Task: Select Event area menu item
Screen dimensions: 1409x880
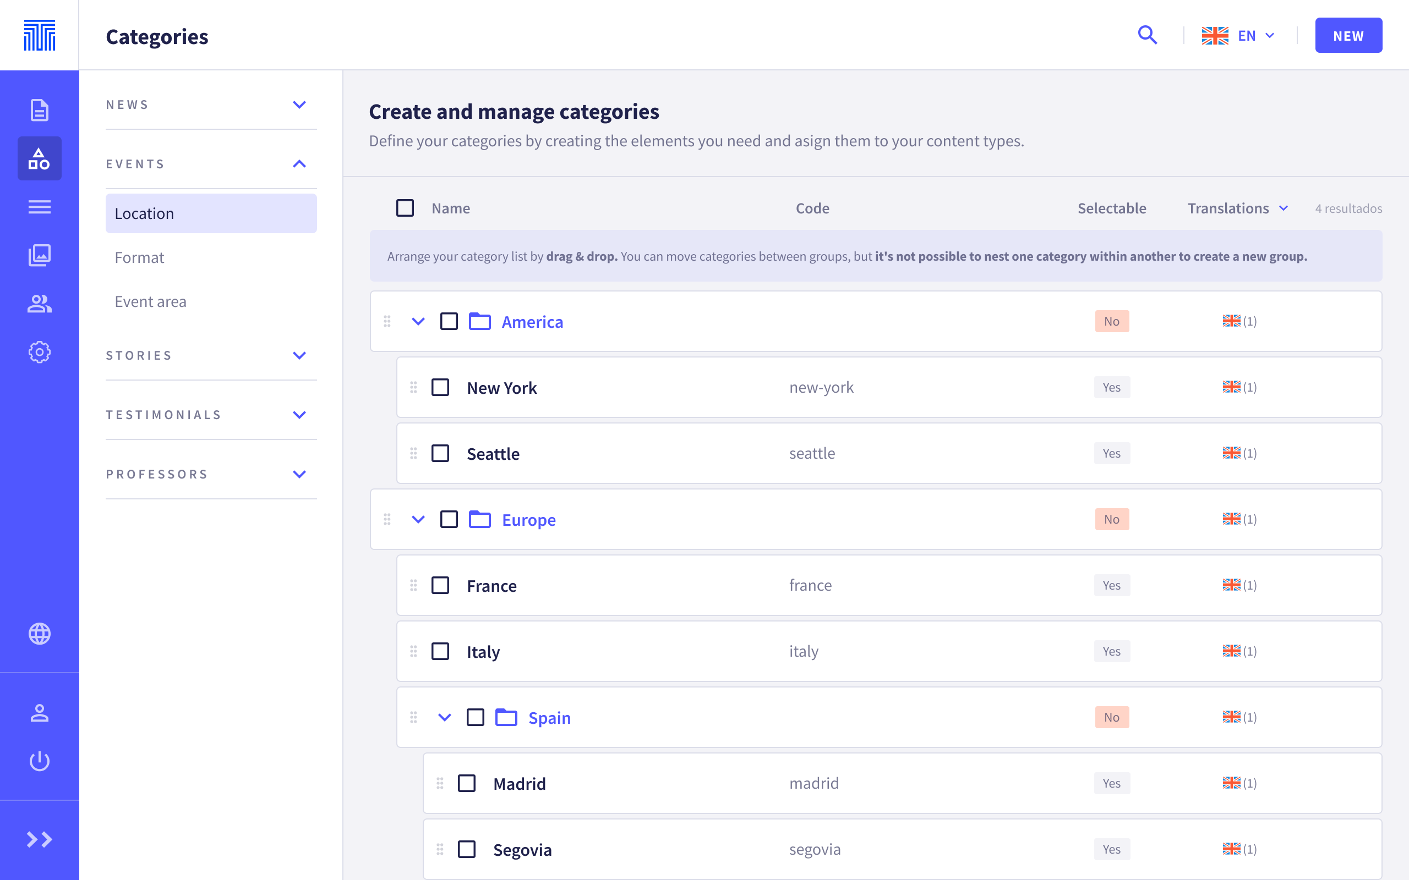Action: tap(150, 301)
